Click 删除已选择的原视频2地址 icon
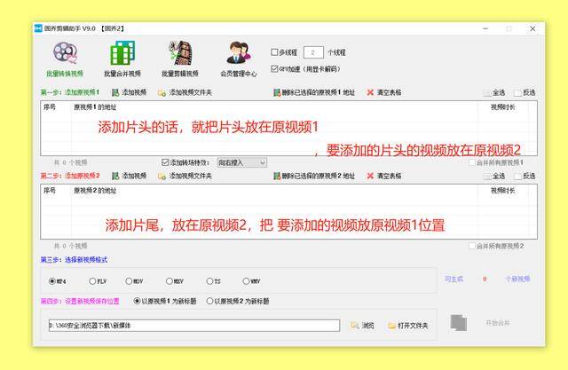The width and height of the screenshot is (568, 370). pos(277,177)
